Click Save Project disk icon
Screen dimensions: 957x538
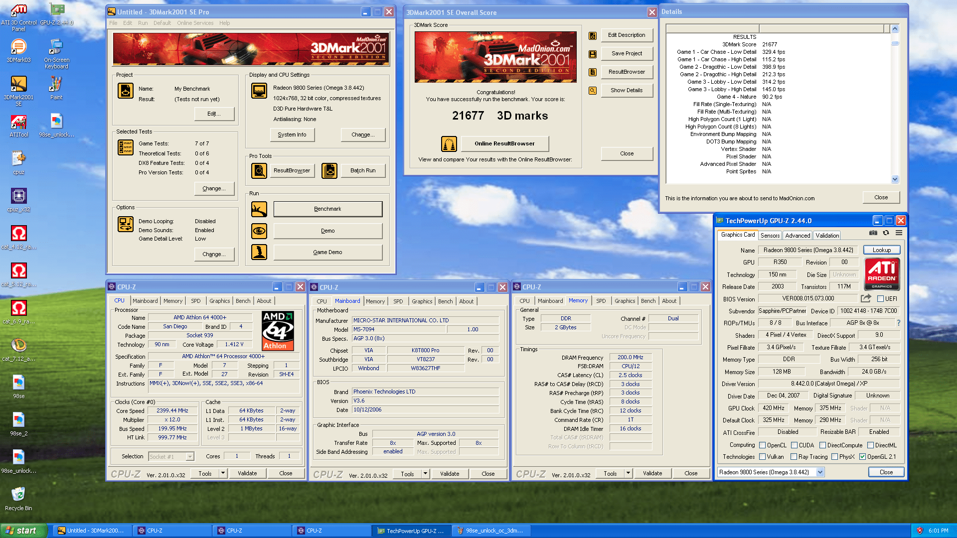coord(593,54)
